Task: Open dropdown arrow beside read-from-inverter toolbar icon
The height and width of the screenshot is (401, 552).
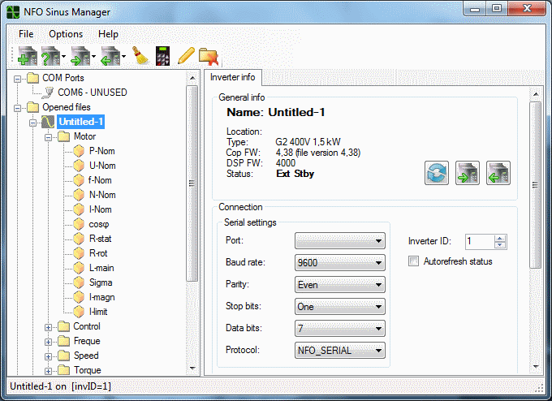Action: [x=123, y=56]
